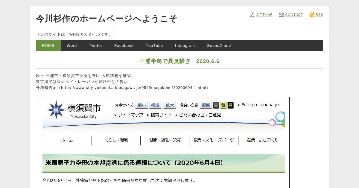The image size is (359, 188).
Task: Go to the HOME tab
Action: click(x=48, y=46)
